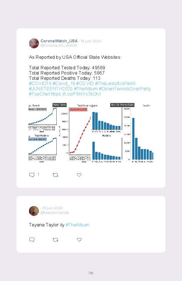Retweet the Teyana Taylor tweet

coord(55,240)
